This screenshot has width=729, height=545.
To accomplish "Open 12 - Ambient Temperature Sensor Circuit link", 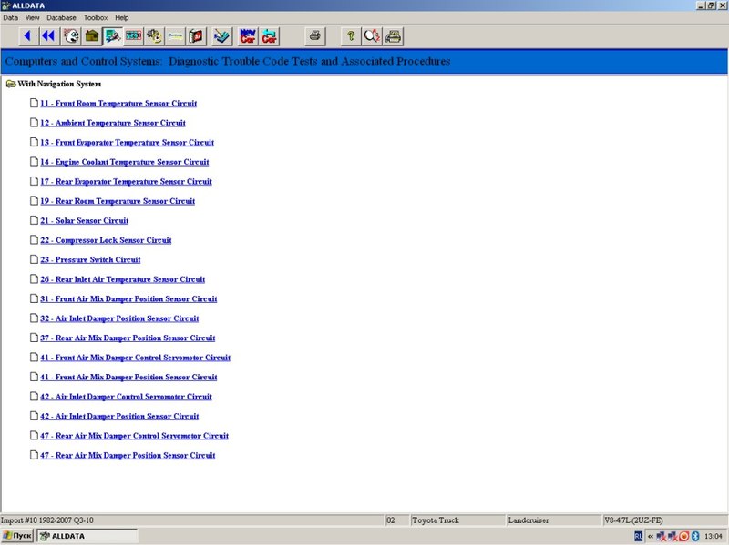I will tap(113, 123).
